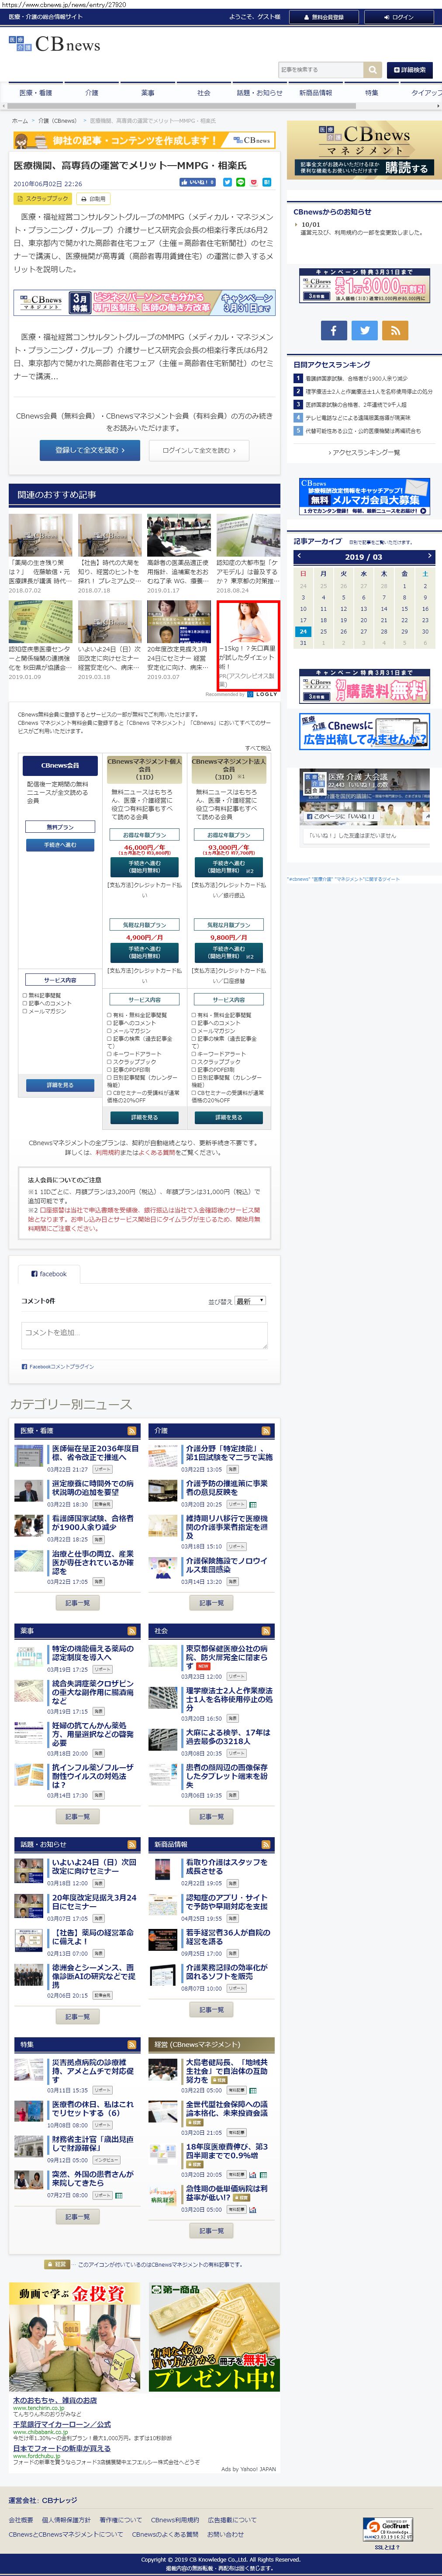Click 記事一覧 under 介護 category
Viewport: 442px width, 2576px height.
(x=212, y=1603)
